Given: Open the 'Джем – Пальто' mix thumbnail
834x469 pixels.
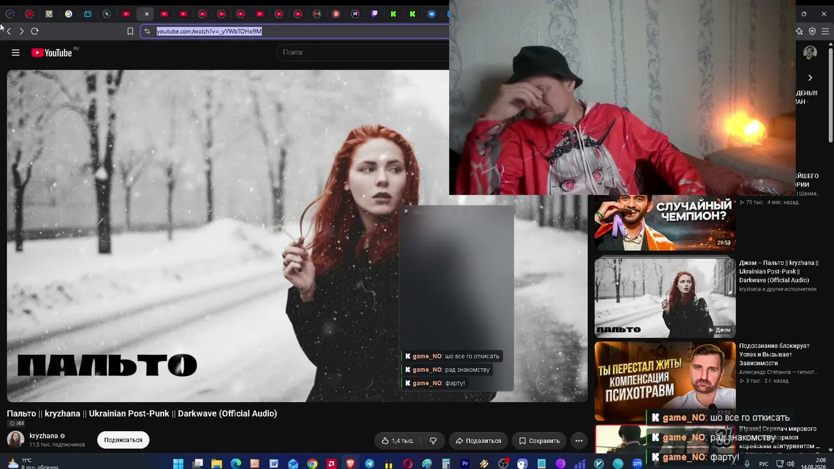Looking at the screenshot, I should [665, 298].
